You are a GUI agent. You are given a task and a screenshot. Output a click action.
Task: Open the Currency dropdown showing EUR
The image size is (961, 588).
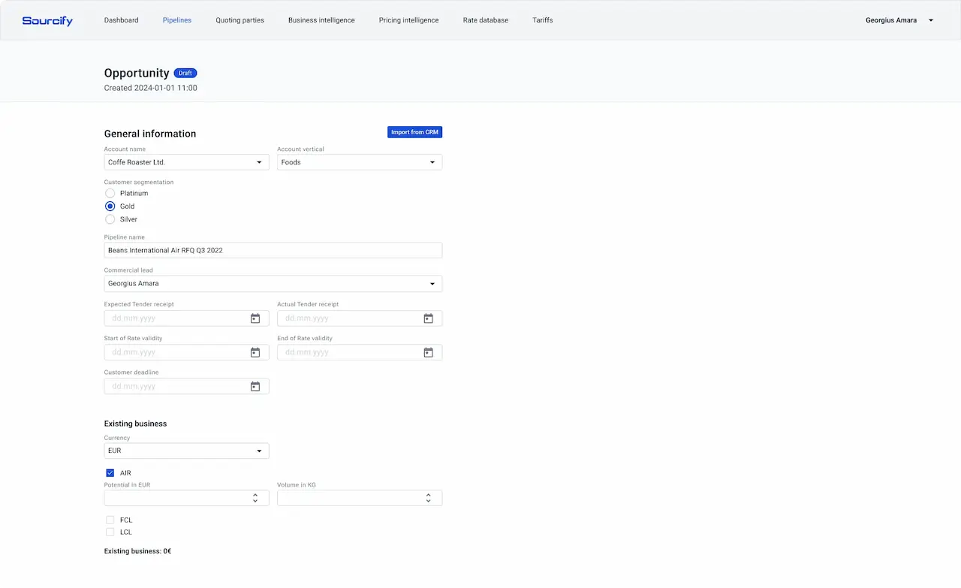coord(259,450)
